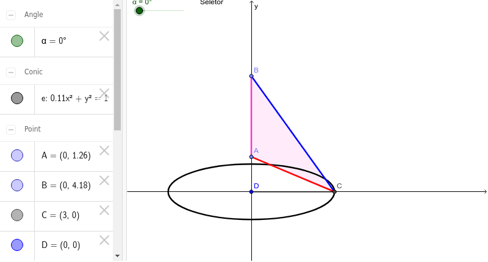The height and width of the screenshot is (262, 488).
Task: Delete the α = 0° entry
Action: [x=104, y=36]
